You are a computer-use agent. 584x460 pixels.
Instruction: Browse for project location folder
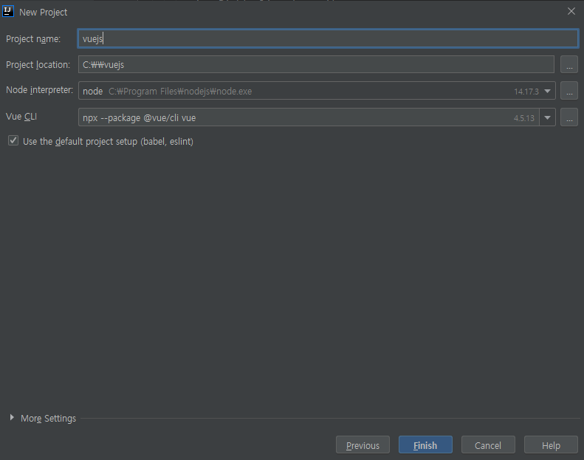tap(568, 64)
